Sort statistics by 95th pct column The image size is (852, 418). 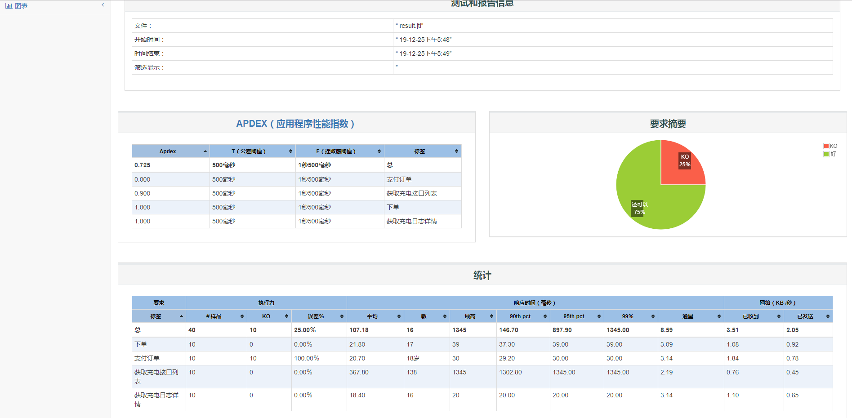[577, 316]
